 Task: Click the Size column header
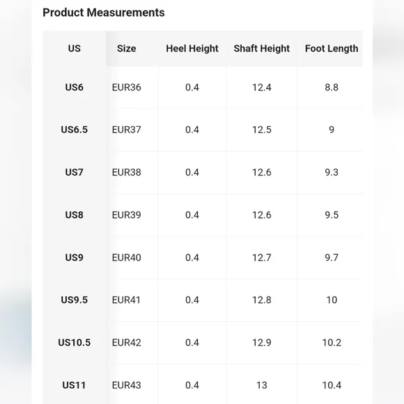[126, 49]
